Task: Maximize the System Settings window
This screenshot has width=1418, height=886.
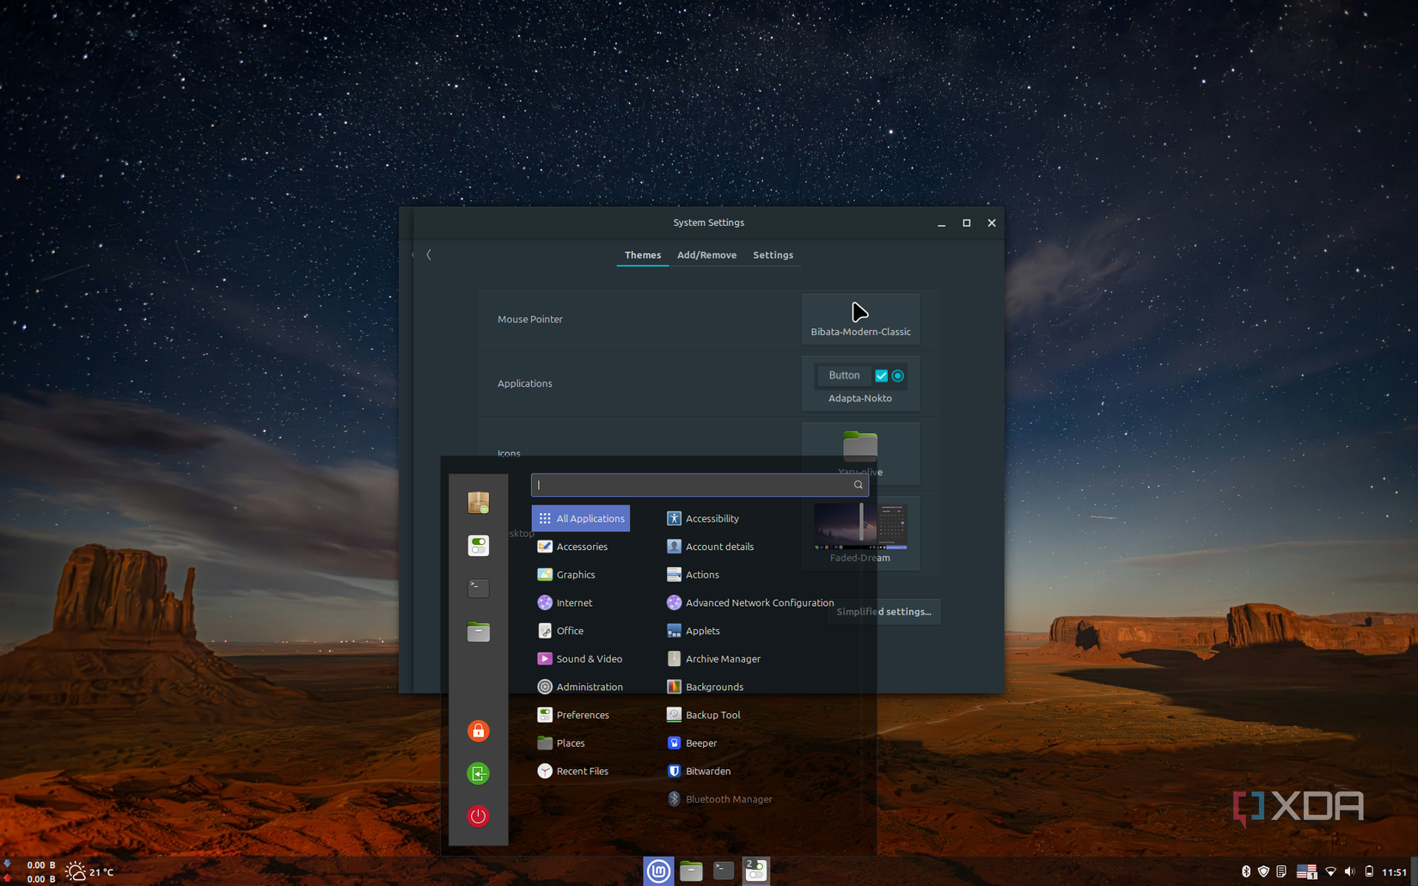Action: (x=967, y=223)
